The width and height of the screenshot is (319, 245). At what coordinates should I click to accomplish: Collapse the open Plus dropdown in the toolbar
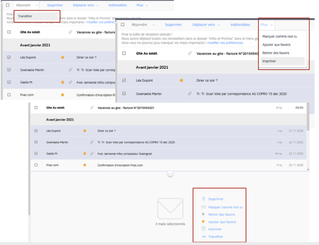tap(266, 25)
